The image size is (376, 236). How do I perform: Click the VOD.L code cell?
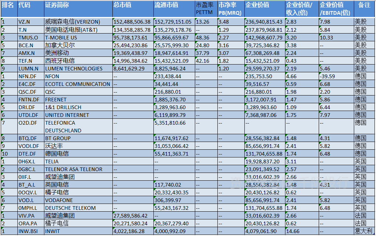(x=31, y=200)
